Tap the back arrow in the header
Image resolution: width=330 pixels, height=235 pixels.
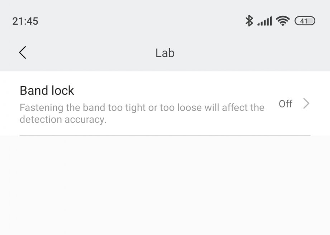pyautogui.click(x=23, y=53)
